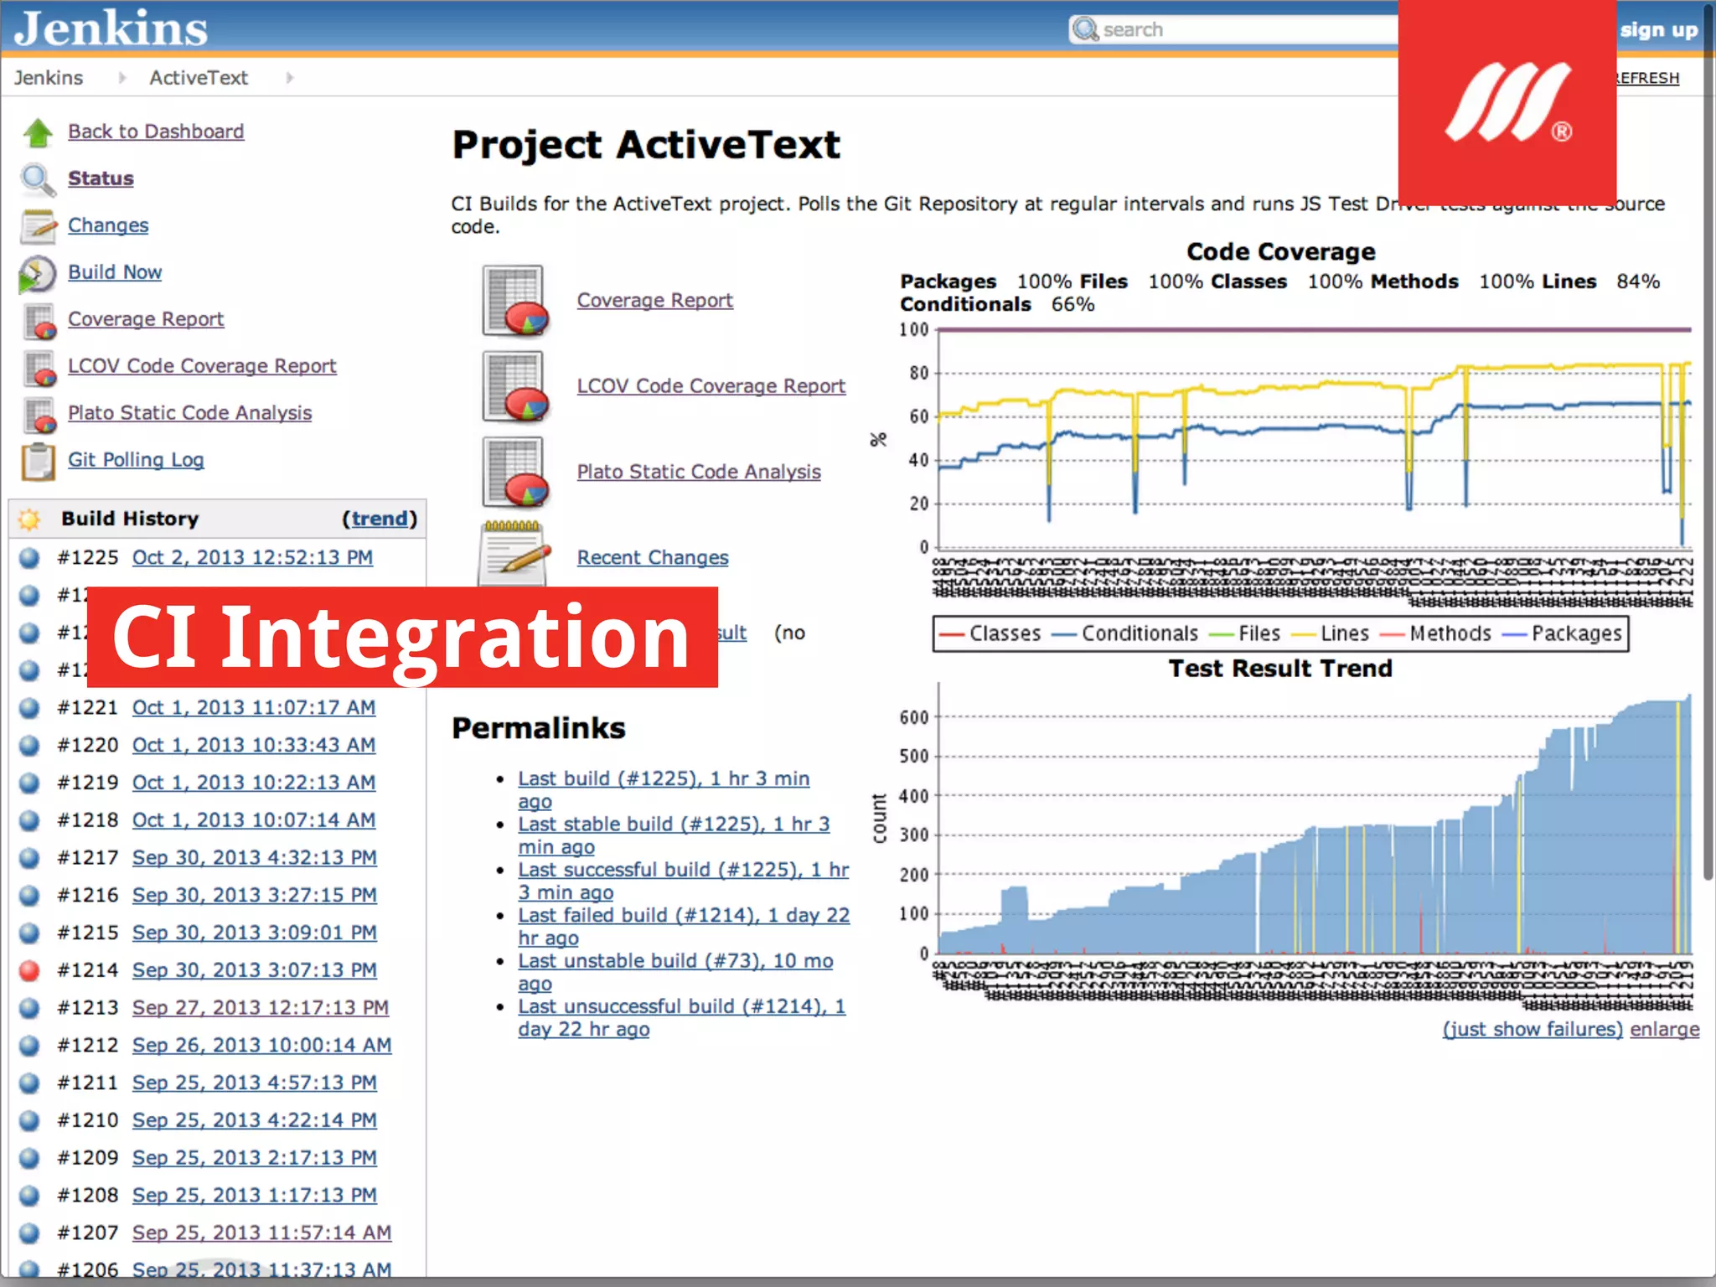Click the blue status ball for build #1217

(x=29, y=858)
